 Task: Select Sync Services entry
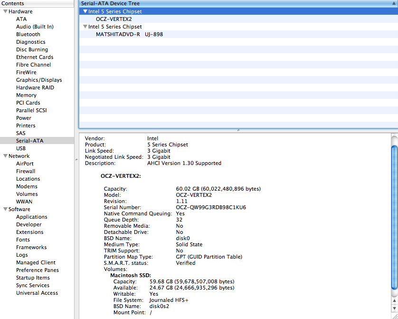(33, 285)
